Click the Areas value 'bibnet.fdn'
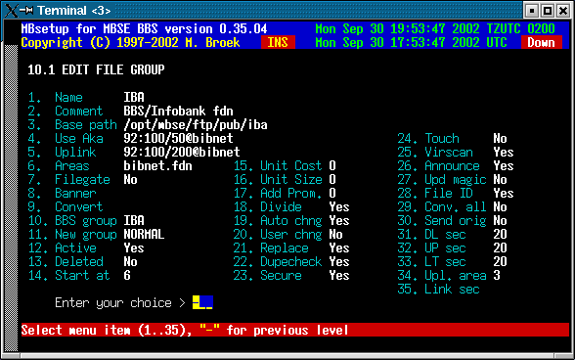This screenshot has width=575, height=360. 157,166
